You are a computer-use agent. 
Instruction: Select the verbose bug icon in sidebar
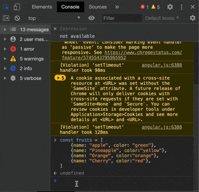click(x=13, y=78)
